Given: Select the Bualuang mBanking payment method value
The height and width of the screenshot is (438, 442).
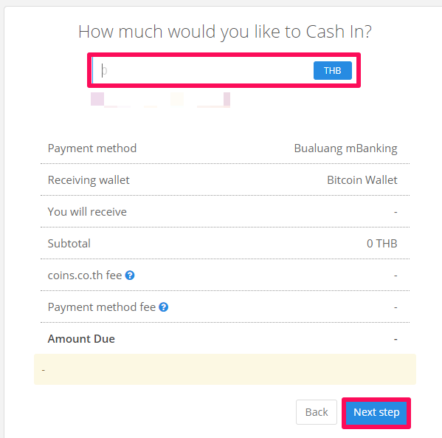Looking at the screenshot, I should [x=345, y=148].
